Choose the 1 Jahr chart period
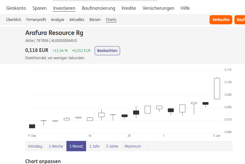This screenshot has height=164, width=245. (95, 146)
